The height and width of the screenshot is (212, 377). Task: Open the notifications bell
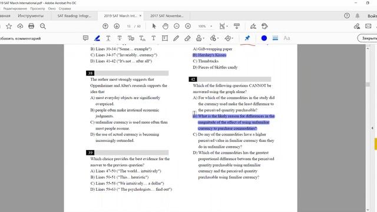pyautogui.click(x=358, y=16)
